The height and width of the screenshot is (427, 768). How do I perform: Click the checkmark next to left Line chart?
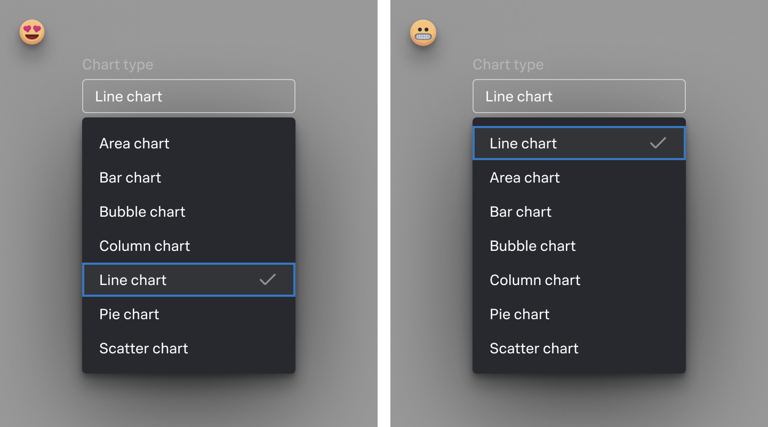268,280
